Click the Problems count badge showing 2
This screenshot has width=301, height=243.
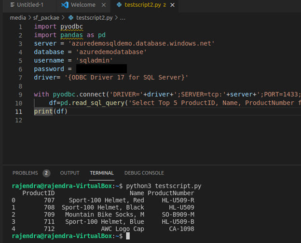(46, 173)
